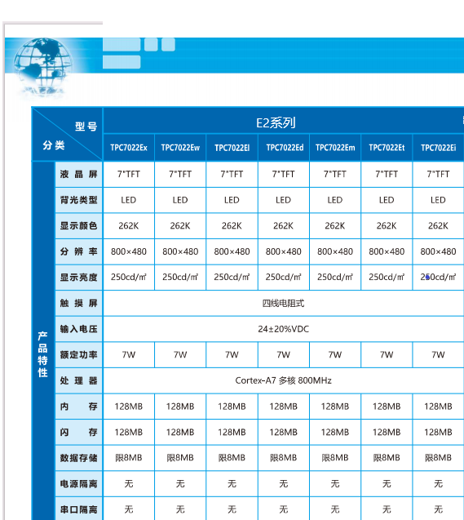Screen dimensions: 464x520
Task: Click the 处理器 row label
Action: 78,380
